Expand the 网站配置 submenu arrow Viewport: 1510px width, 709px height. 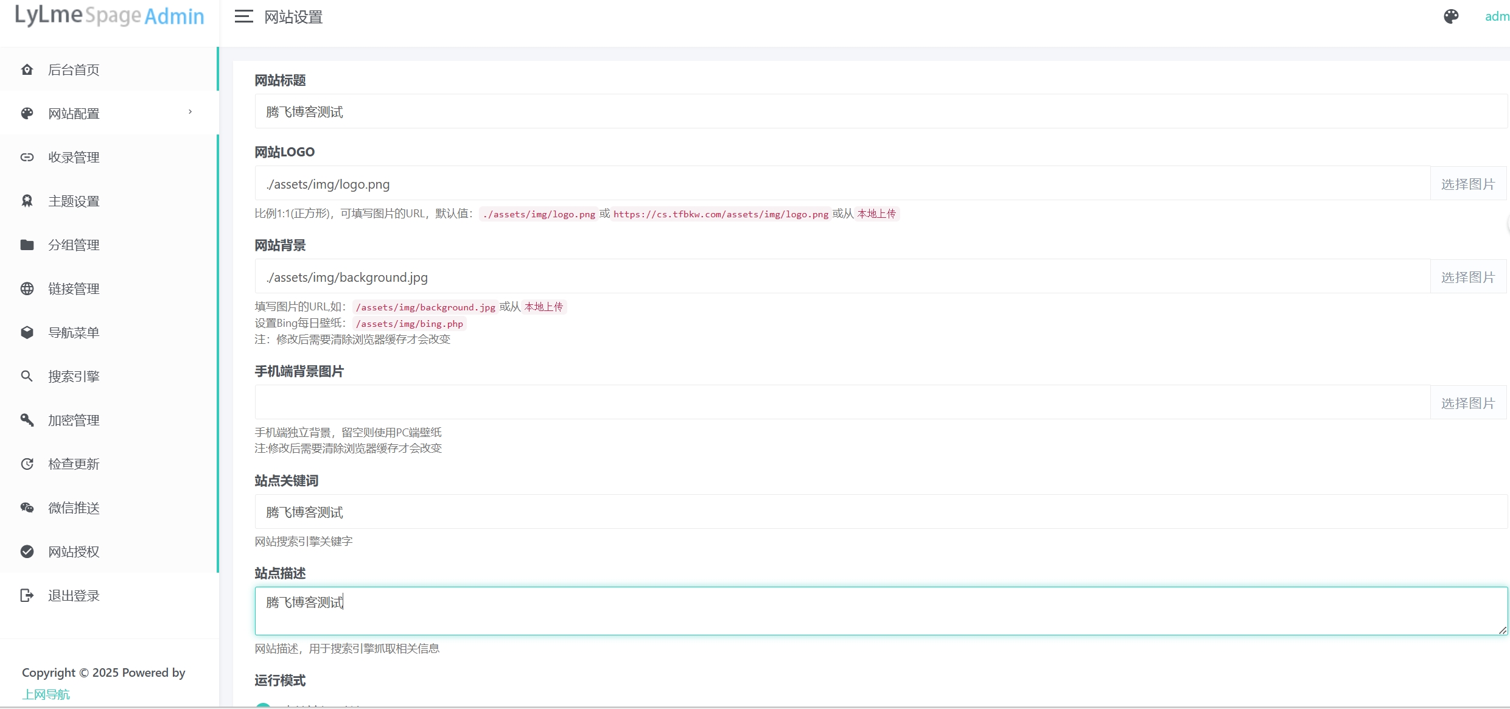click(x=190, y=112)
